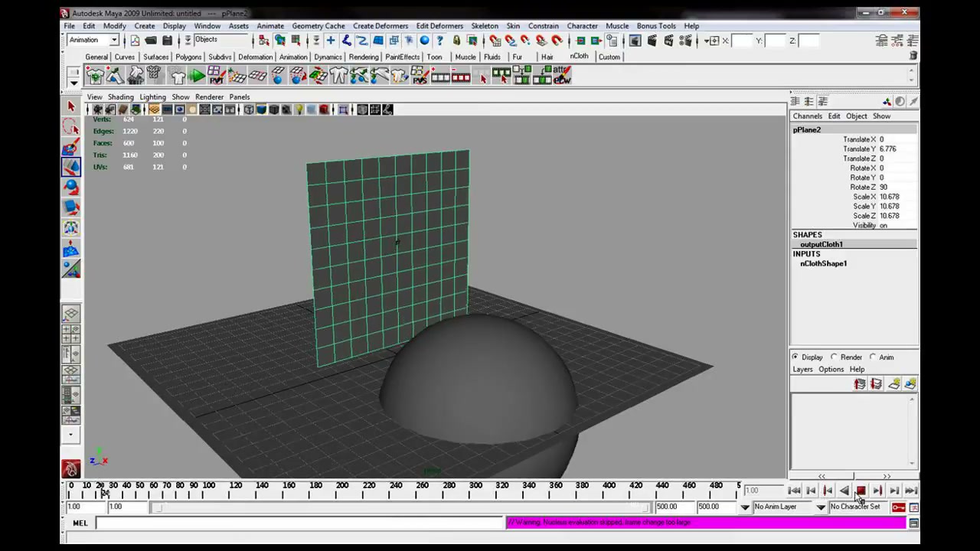This screenshot has height=551, width=980.
Task: Click the Create nCloth shelf icon
Action: pos(95,75)
